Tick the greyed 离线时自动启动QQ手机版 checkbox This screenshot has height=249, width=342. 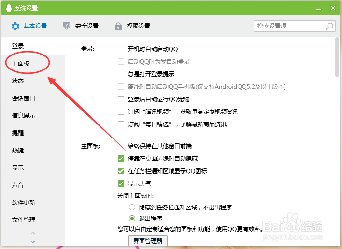tap(121, 87)
